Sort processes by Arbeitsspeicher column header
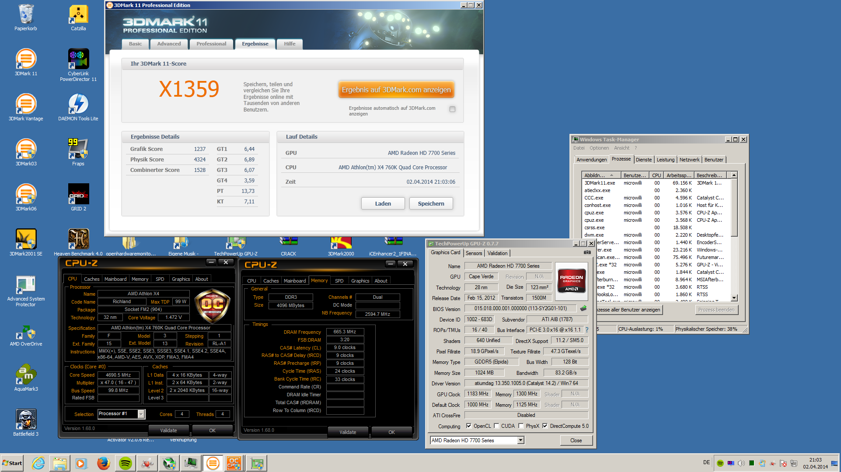 [x=679, y=175]
